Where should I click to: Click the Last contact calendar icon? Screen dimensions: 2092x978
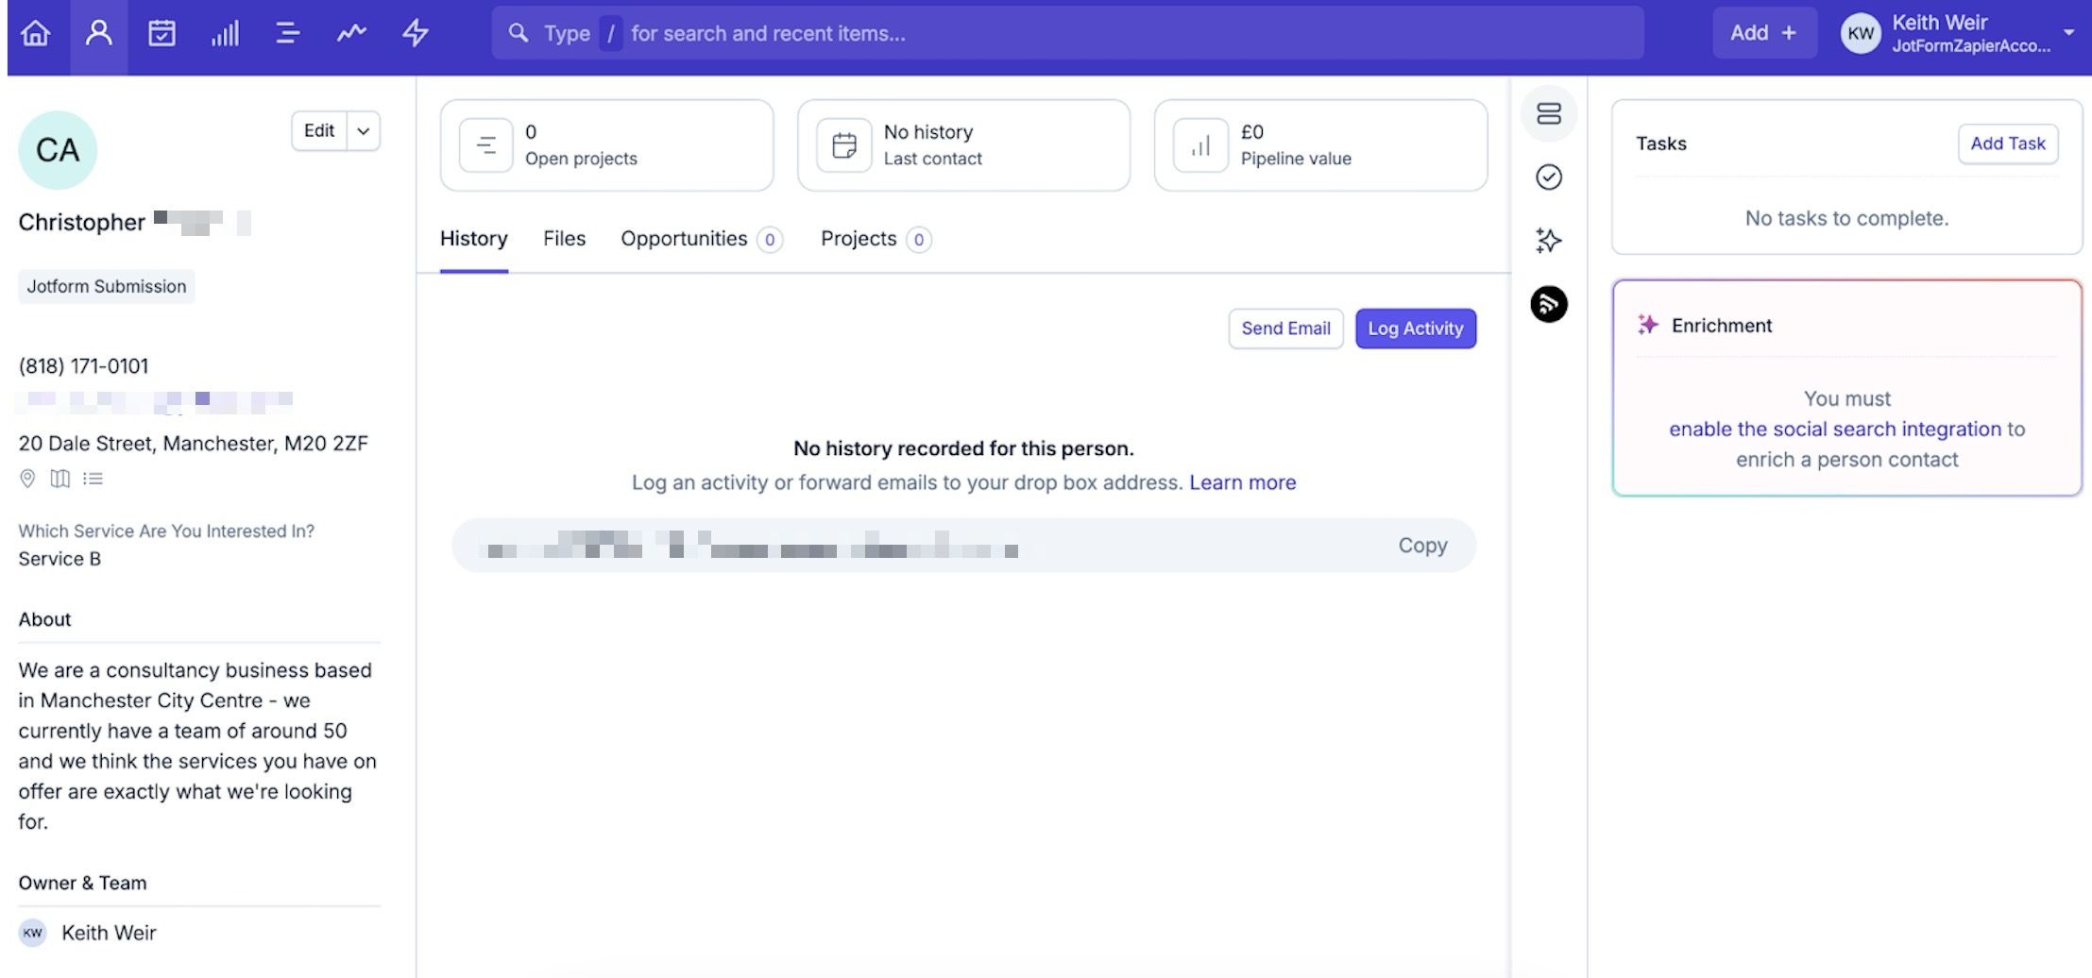click(x=843, y=145)
